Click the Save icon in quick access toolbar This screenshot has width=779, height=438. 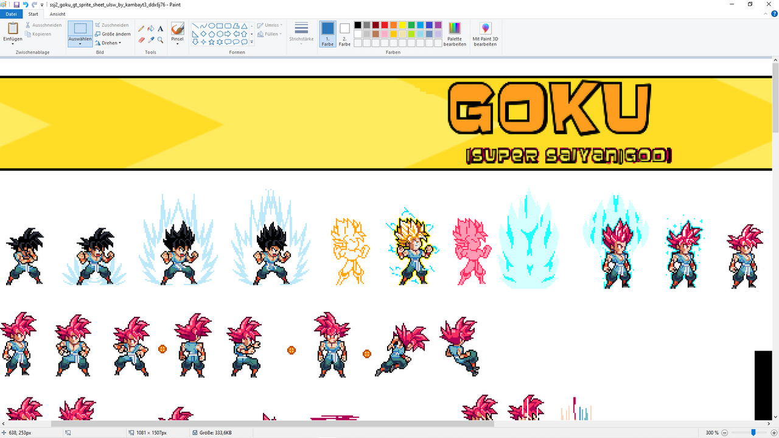tap(16, 4)
